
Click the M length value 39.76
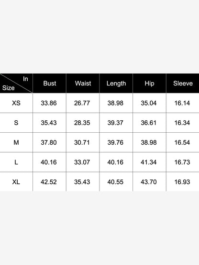115,142
